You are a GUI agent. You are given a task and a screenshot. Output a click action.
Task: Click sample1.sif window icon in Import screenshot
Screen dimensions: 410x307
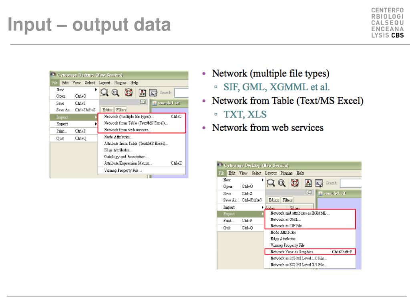click(x=155, y=104)
